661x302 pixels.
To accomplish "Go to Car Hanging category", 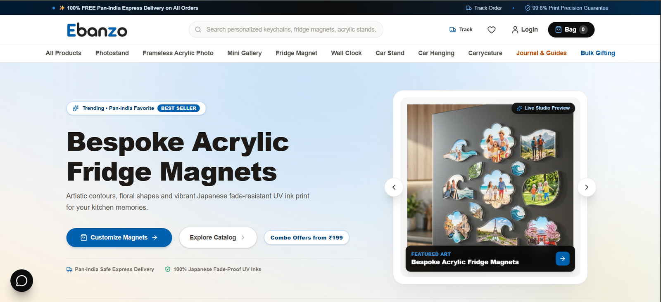I will pos(436,53).
